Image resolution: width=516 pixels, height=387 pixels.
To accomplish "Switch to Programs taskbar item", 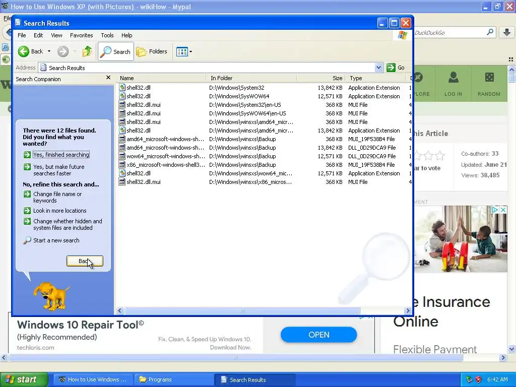I will click(174, 379).
